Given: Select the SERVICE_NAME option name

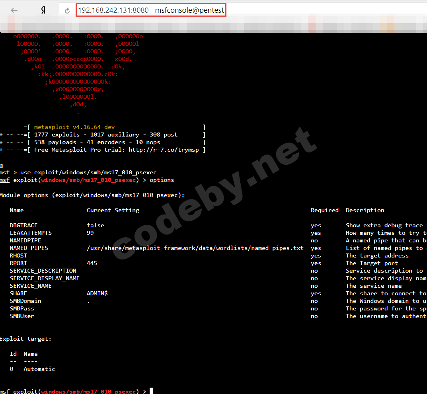Looking at the screenshot, I should point(31,286).
